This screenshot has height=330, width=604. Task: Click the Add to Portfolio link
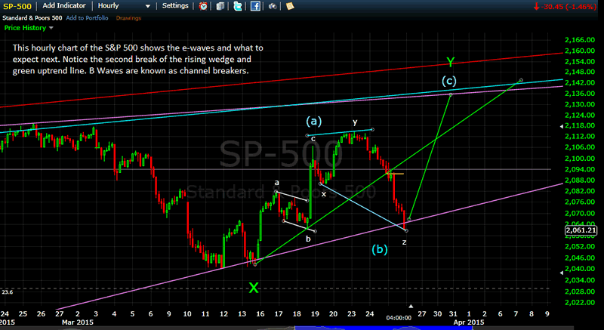(87, 17)
